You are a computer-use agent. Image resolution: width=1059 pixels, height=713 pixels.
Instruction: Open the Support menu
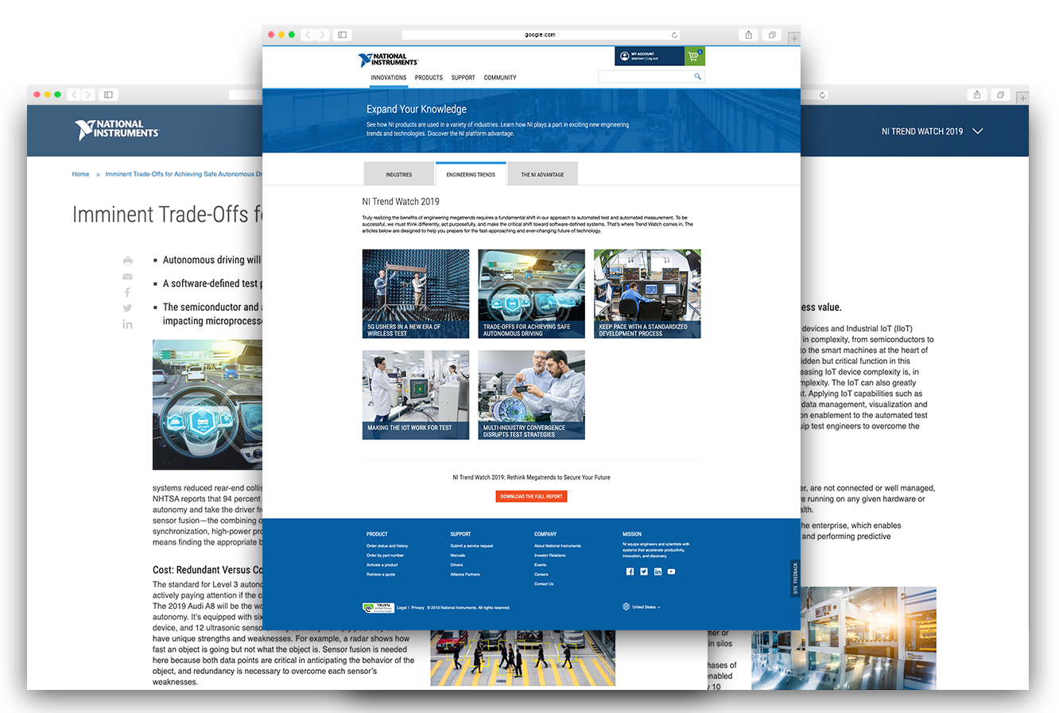coord(463,78)
